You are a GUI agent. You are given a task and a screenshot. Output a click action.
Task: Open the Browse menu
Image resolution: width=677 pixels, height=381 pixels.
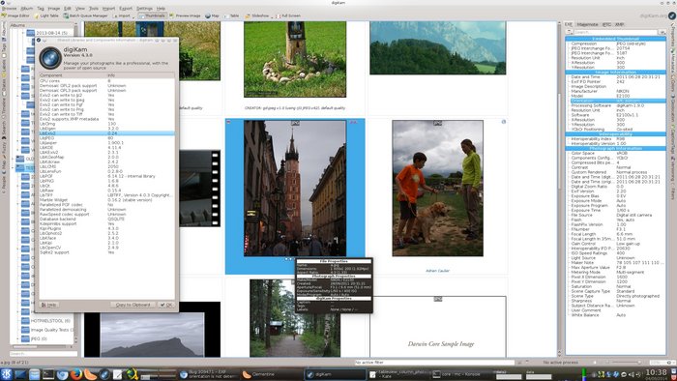pyautogui.click(x=9, y=8)
